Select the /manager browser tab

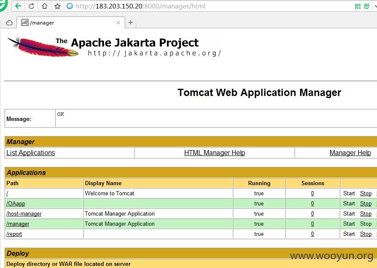[71, 22]
